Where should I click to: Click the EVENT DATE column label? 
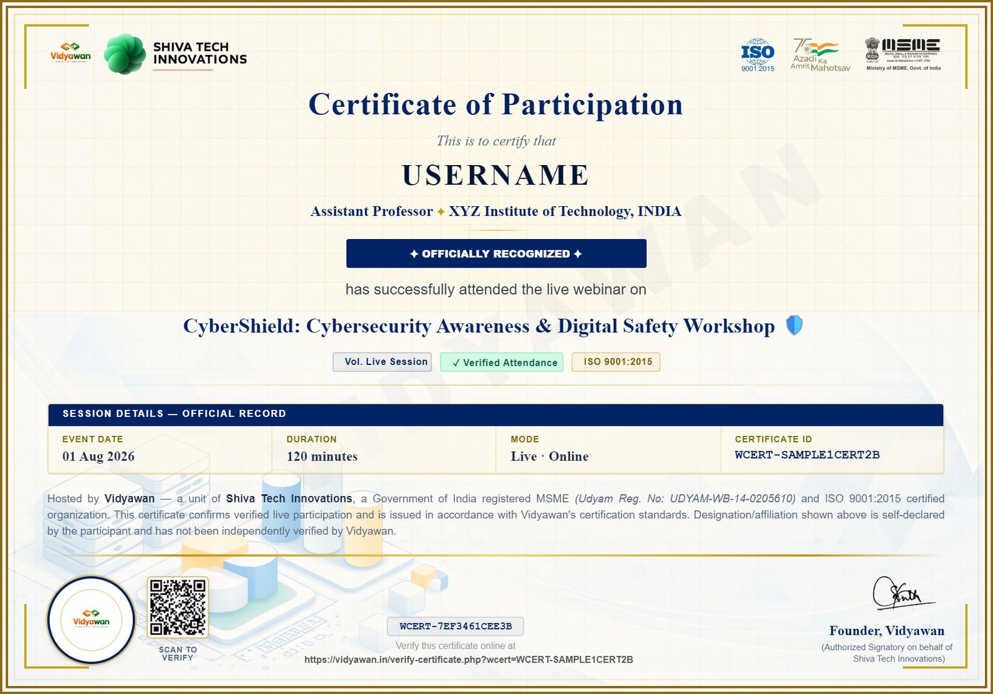pos(92,439)
